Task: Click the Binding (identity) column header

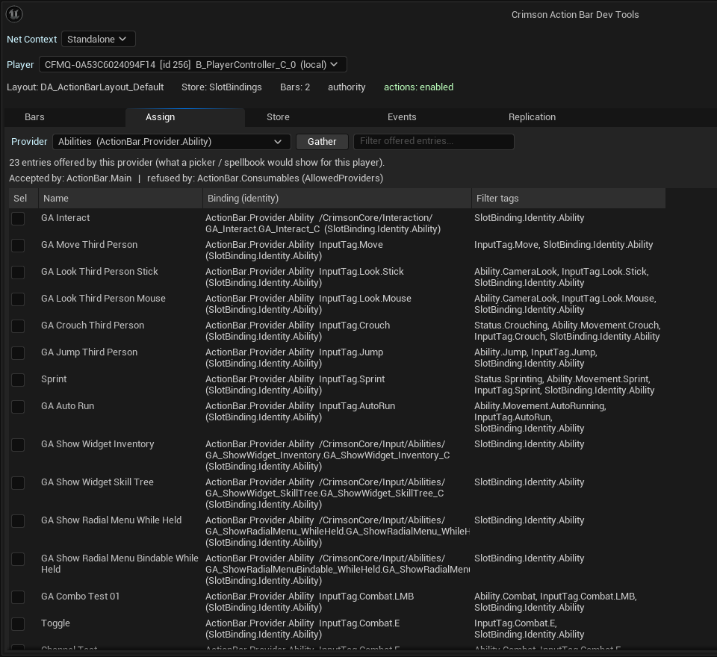Action: coord(338,199)
